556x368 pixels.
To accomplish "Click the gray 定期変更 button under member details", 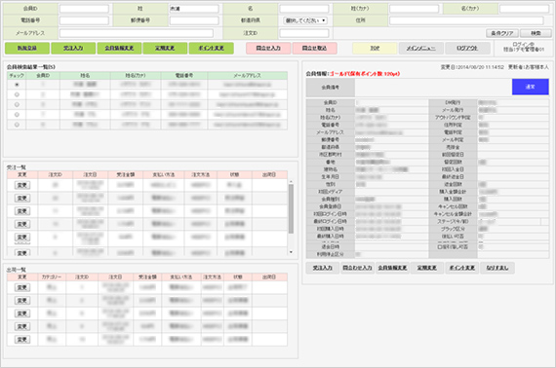I will point(426,268).
